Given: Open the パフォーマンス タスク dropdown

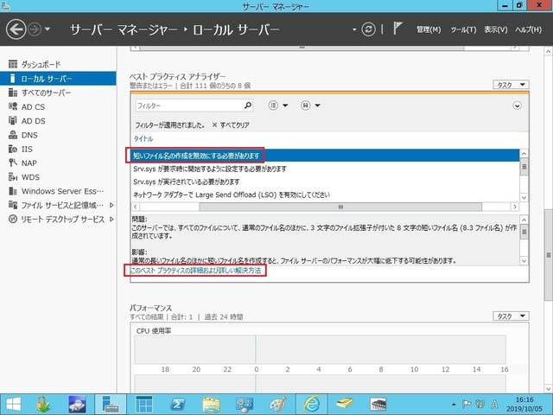Looking at the screenshot, I should 511,316.
